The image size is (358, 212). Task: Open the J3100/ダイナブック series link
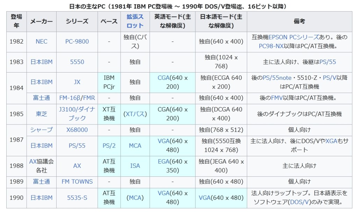[77, 114]
